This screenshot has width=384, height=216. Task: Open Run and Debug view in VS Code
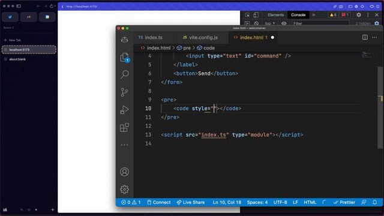(x=124, y=110)
